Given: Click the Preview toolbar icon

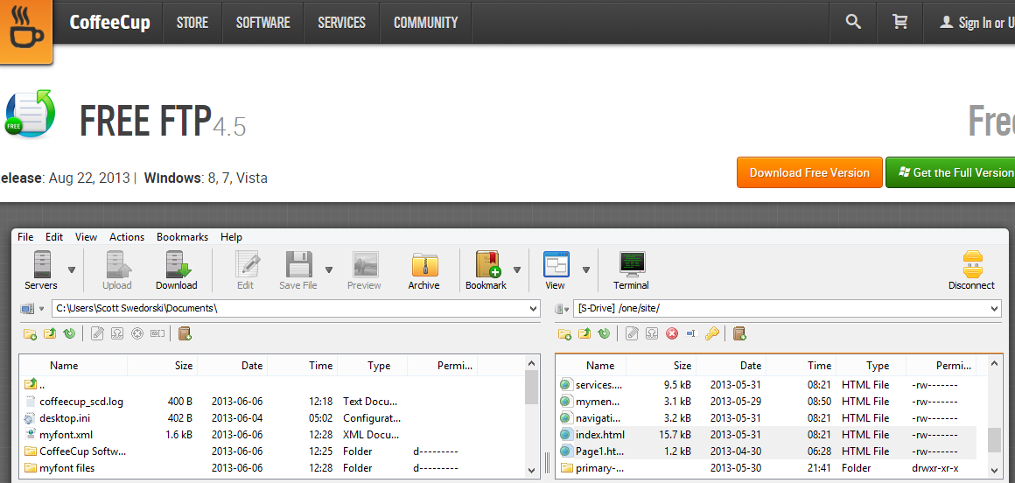Looking at the screenshot, I should coord(365,270).
